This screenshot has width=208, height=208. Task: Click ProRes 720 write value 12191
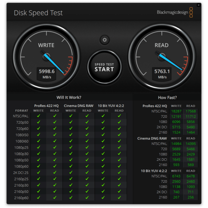coord(176,117)
